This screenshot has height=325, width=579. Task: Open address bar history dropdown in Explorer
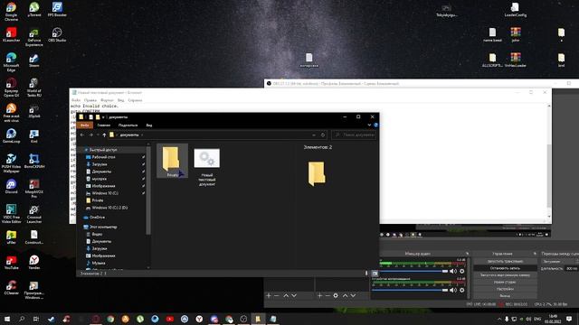click(314, 135)
